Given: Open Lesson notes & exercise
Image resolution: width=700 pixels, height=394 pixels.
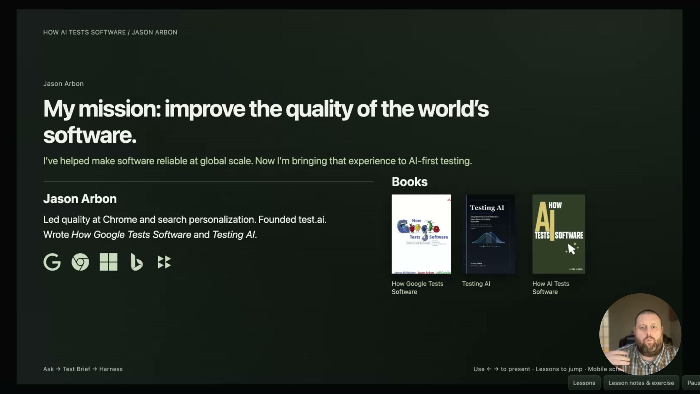Looking at the screenshot, I should pos(641,383).
